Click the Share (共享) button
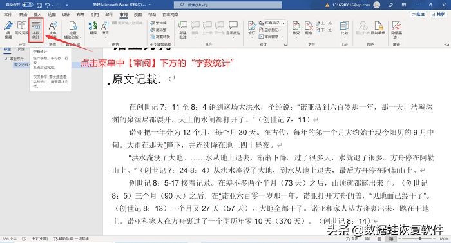The image size is (451, 243). click(438, 14)
